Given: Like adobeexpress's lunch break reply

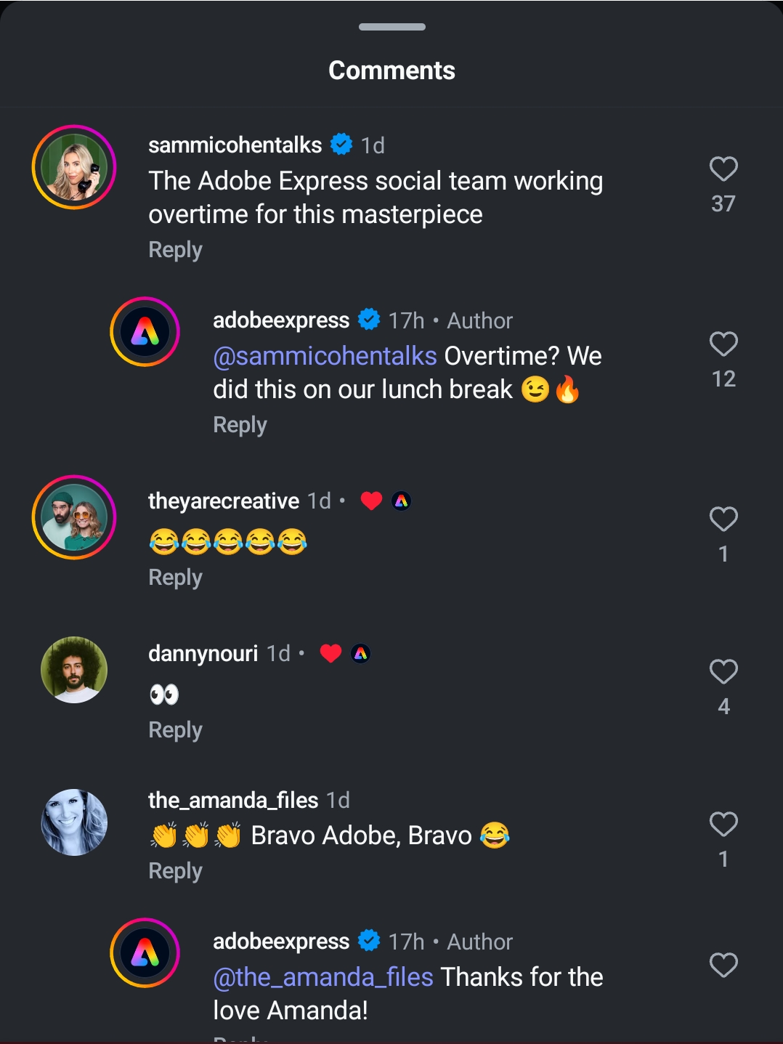Looking at the screenshot, I should tap(723, 344).
